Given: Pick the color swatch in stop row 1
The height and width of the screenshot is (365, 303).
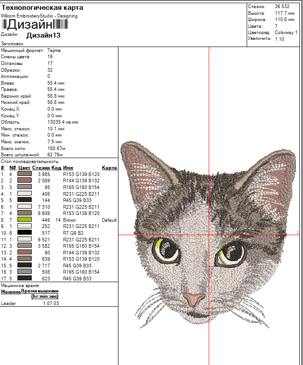Looking at the screenshot, I should point(24,174).
